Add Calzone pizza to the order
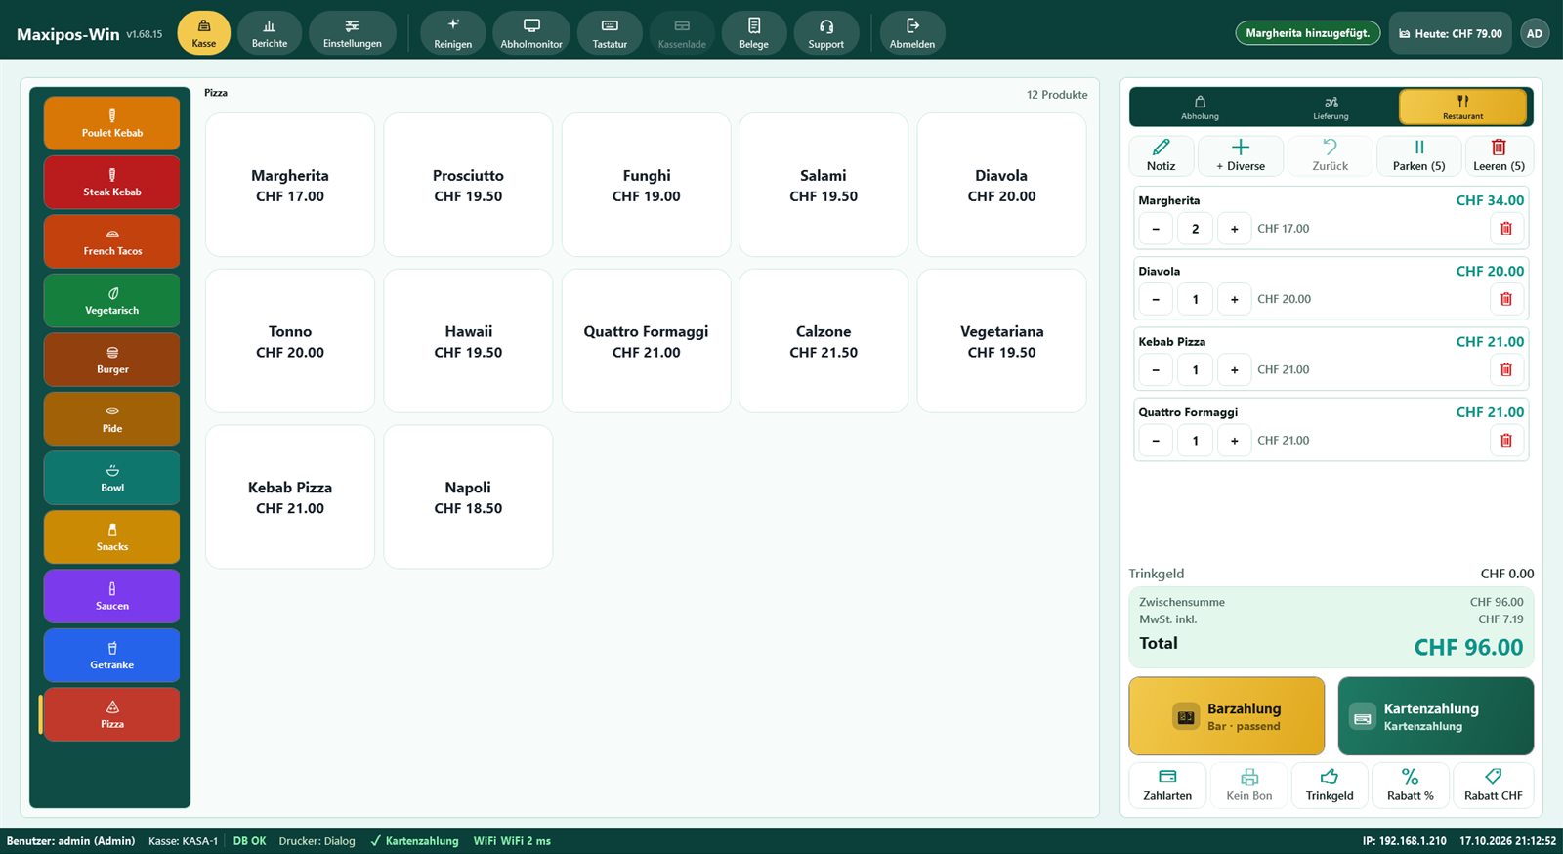Screen dimensions: 1563x854 click(824, 341)
